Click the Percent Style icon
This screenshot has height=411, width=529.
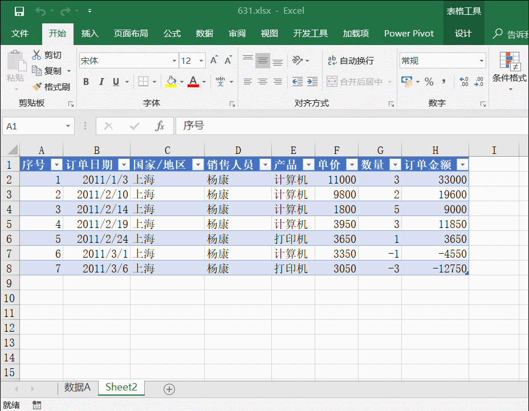(x=429, y=82)
